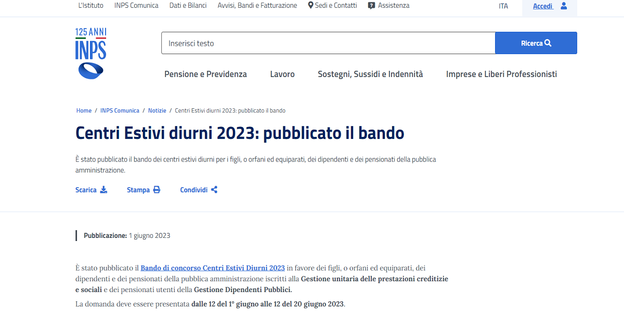
Task: Open Imprese e Liberi Professionisti menu
Action: (501, 74)
